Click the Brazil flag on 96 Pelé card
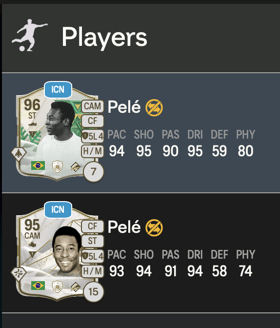This screenshot has width=280, height=328. pos(38,165)
